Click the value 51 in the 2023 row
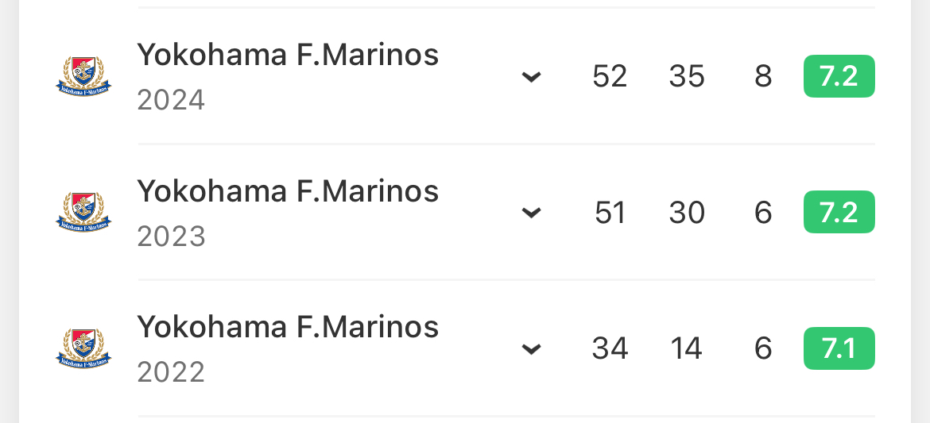This screenshot has width=930, height=423. click(x=610, y=213)
